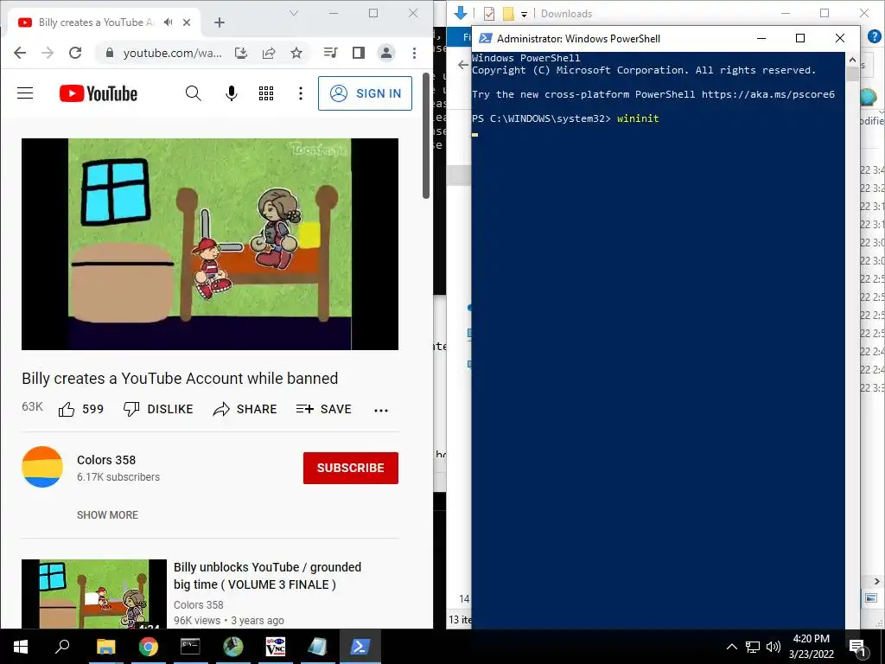Open Command Prompt taskbar icon
This screenshot has width=885, height=664.
click(x=190, y=647)
